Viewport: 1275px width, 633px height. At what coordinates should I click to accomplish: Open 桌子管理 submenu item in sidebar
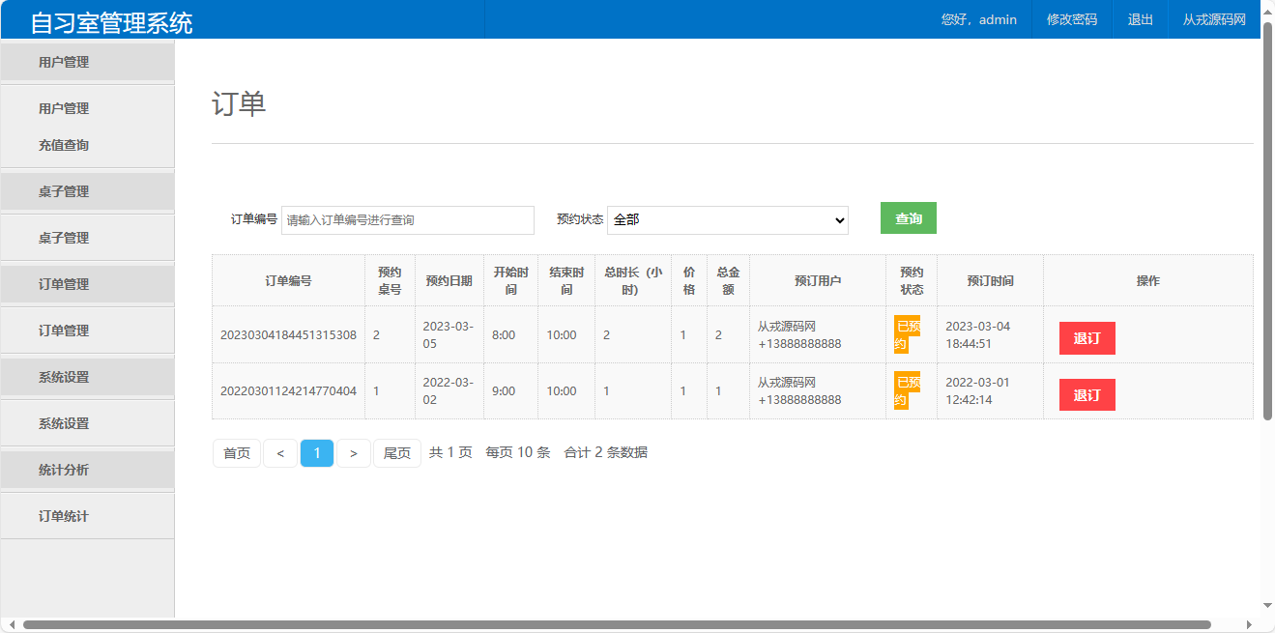(64, 238)
